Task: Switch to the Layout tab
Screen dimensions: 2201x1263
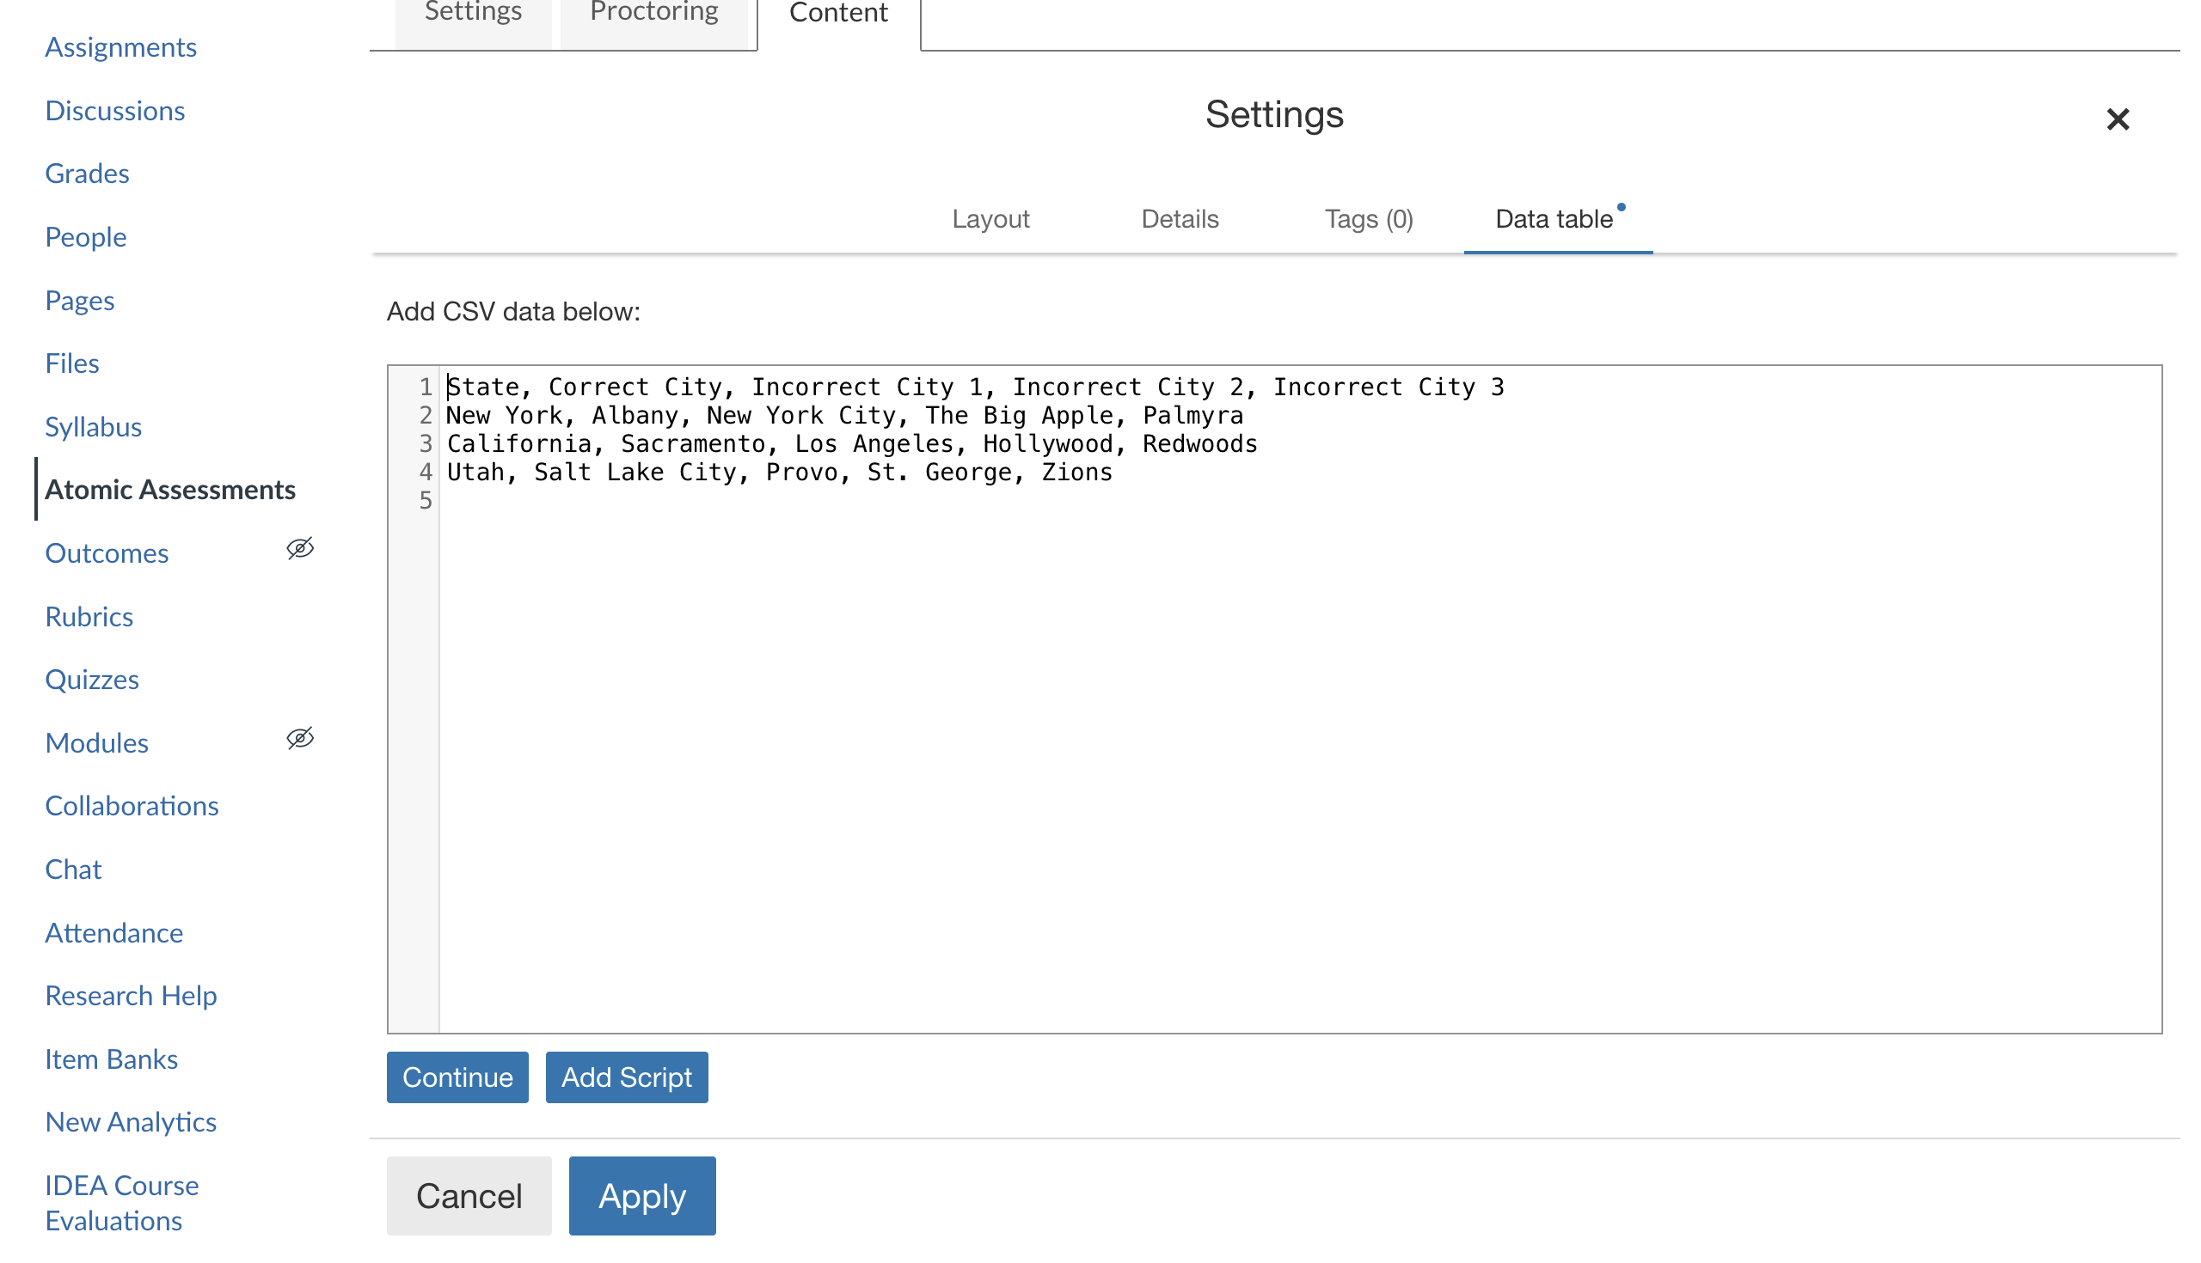Action: tap(990, 219)
